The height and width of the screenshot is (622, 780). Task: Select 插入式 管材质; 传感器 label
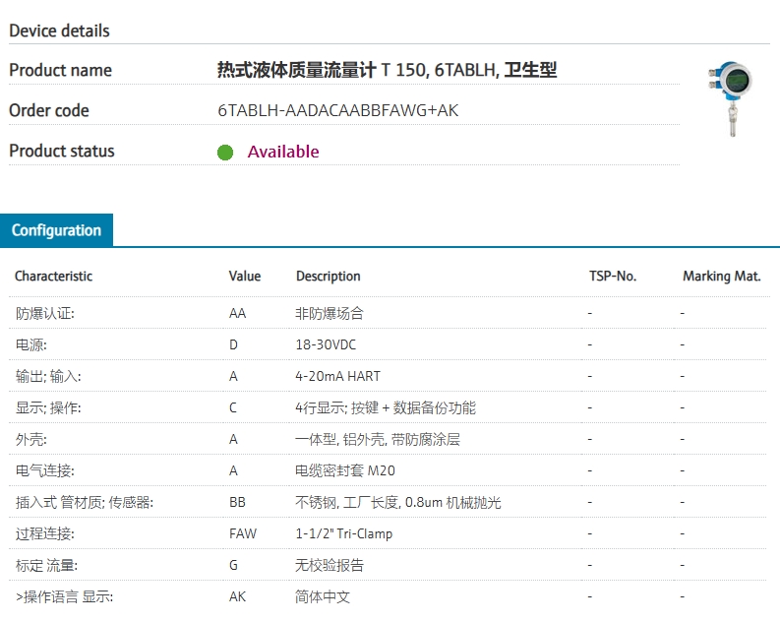pyautogui.click(x=85, y=503)
